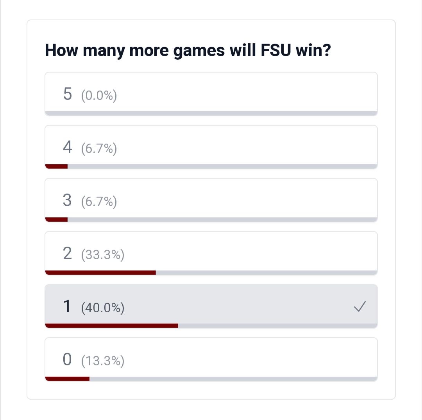Click the 13.3% result label
Image resolution: width=422 pixels, height=420 pixels.
point(103,361)
